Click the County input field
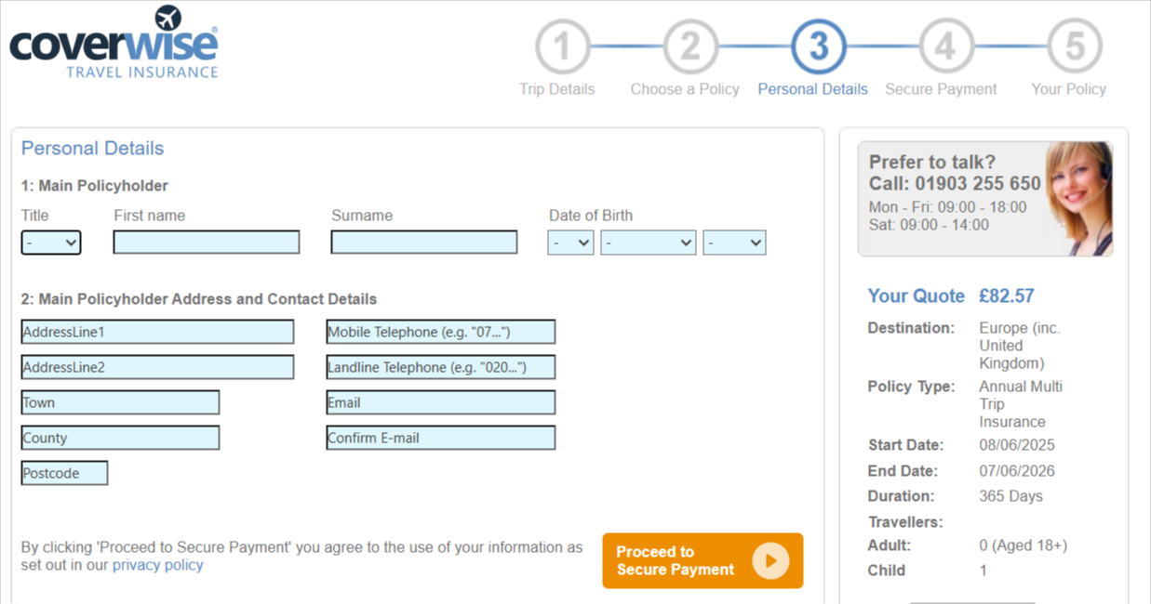The height and width of the screenshot is (604, 1151). (120, 438)
